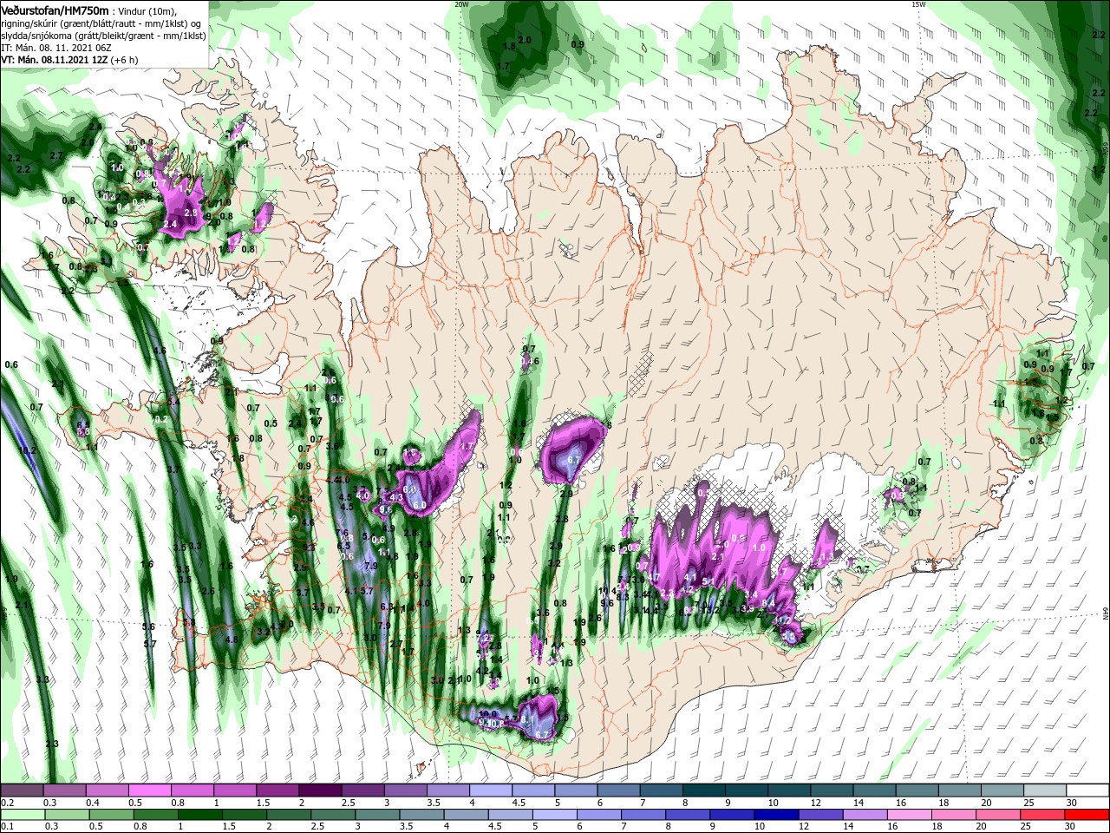The height and width of the screenshot is (833, 1110).
Task: Click the 'rigning/skúrir' legend description line
Action: (x=102, y=23)
